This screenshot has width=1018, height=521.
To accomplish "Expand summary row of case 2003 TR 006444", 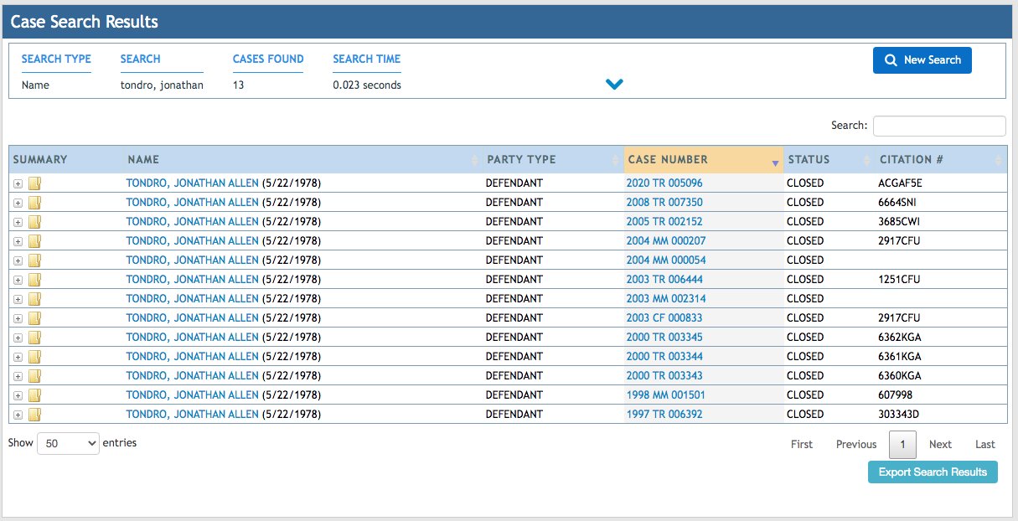I will pos(18,280).
